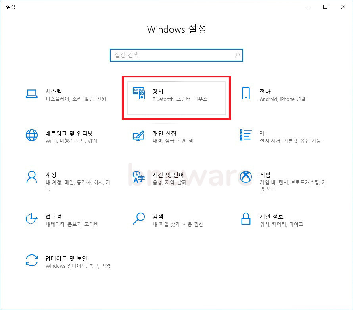Open the 게임 Xbox icon
The height and width of the screenshot is (310, 353).
click(246, 177)
